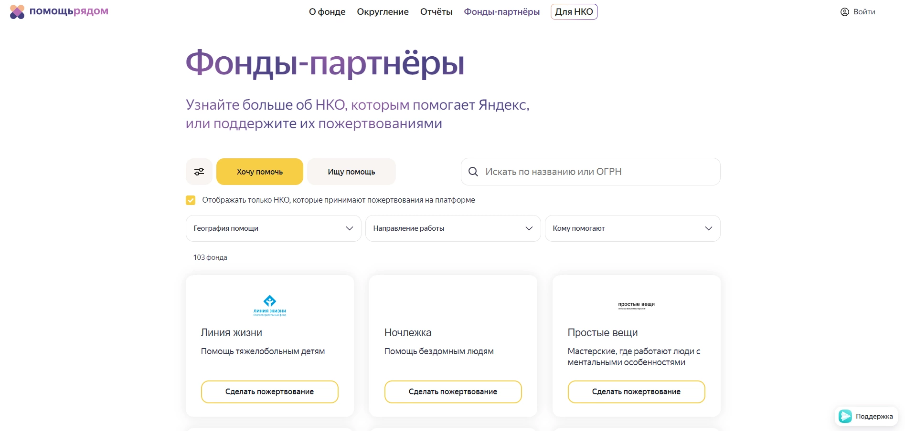The image size is (905, 431).
Task: Donate to the Ночлежка foundation
Action: coord(453,391)
